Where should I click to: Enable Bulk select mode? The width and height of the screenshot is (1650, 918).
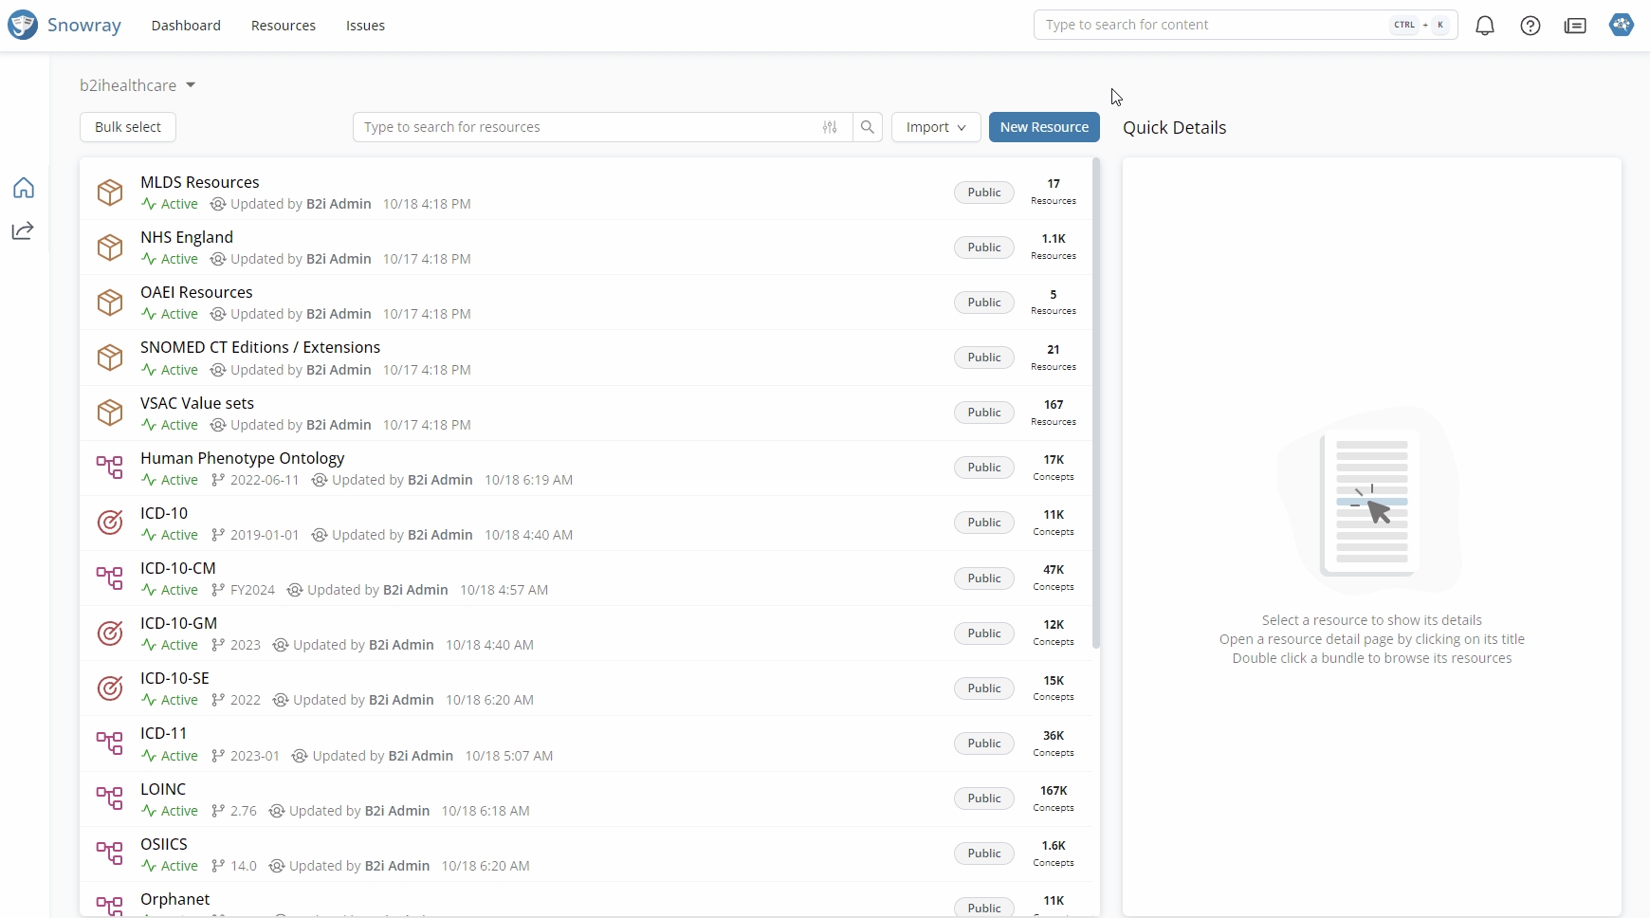coord(128,127)
